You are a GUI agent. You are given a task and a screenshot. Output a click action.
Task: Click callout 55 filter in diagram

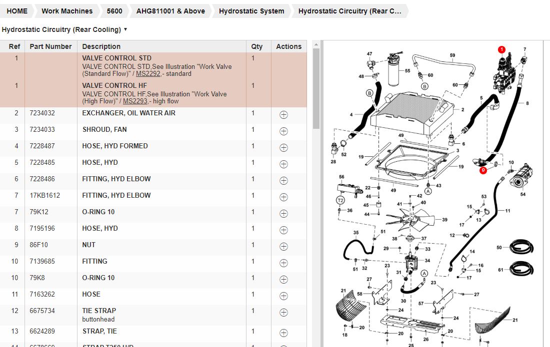407,71
